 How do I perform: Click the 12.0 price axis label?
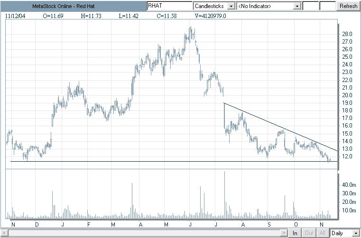[x=347, y=156]
